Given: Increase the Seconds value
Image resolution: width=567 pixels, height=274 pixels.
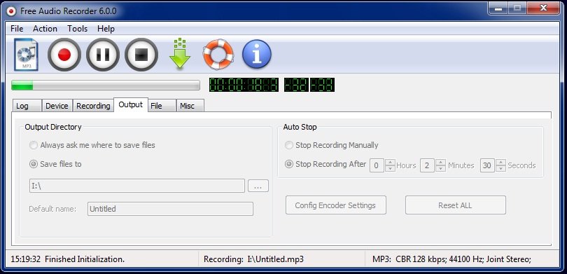Looking at the screenshot, I should [500, 162].
